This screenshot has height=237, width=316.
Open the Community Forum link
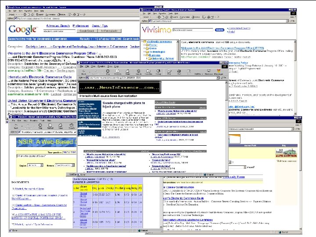pos(234,177)
